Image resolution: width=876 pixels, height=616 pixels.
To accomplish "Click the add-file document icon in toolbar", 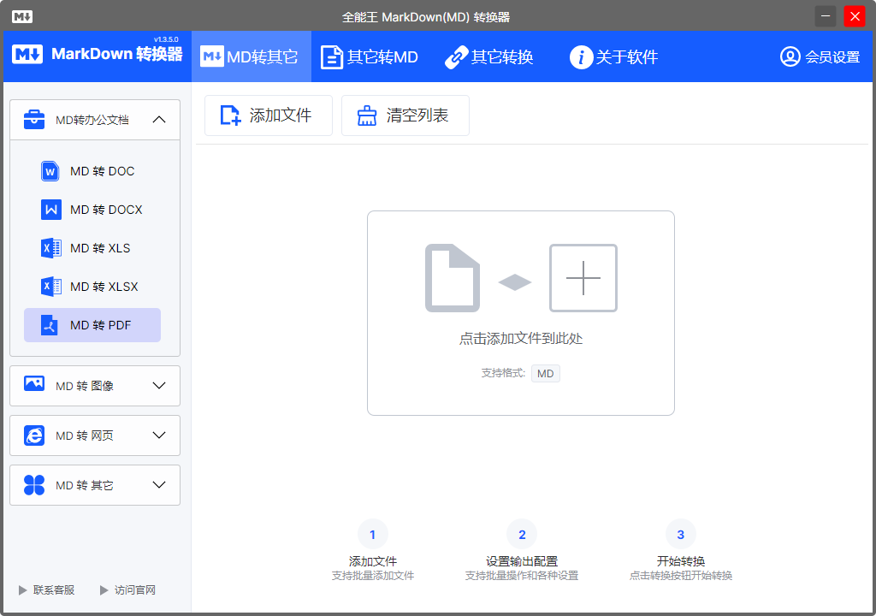I will [230, 115].
